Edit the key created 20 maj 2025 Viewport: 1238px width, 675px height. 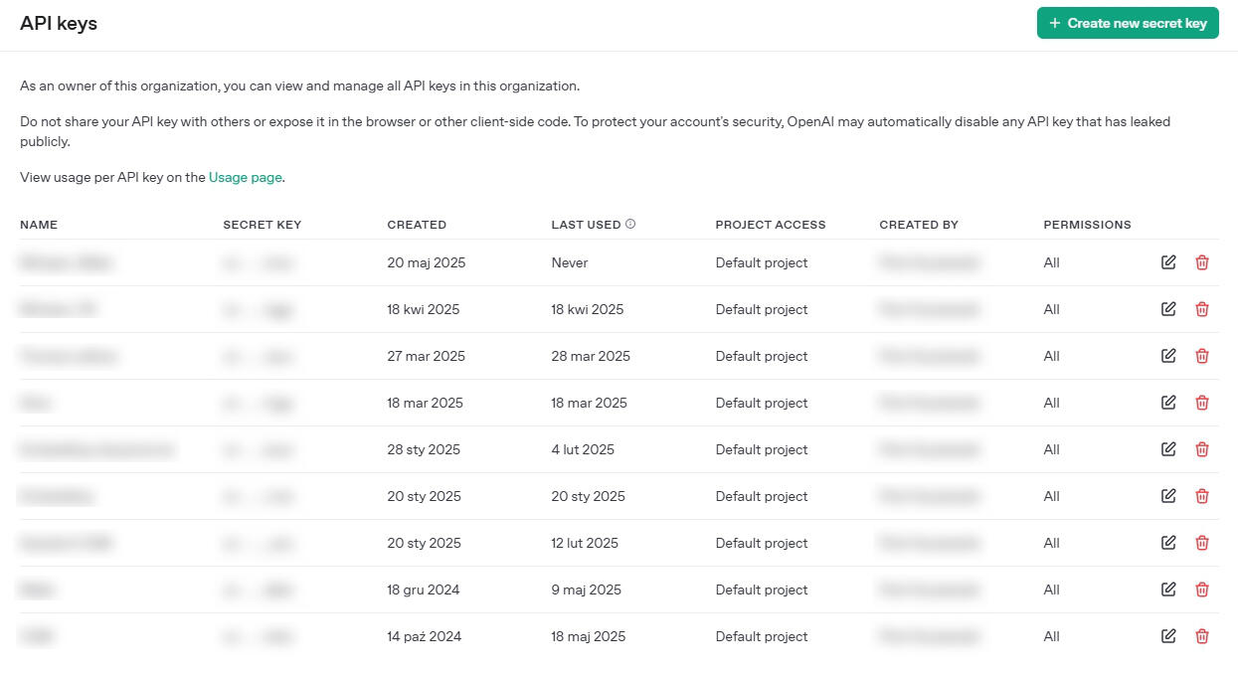pyautogui.click(x=1168, y=262)
